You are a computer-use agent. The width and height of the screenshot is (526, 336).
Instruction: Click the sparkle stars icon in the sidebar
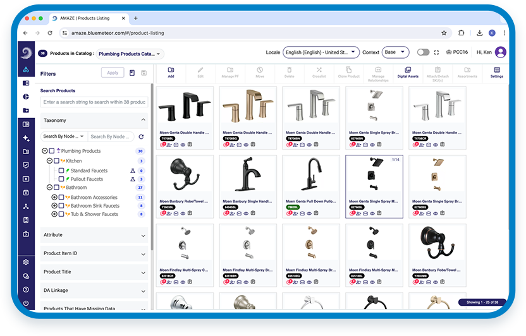tap(26, 138)
